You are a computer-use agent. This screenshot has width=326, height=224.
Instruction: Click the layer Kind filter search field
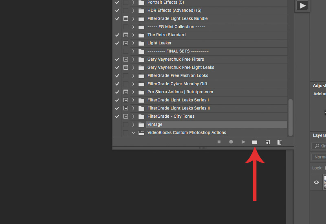point(319,146)
